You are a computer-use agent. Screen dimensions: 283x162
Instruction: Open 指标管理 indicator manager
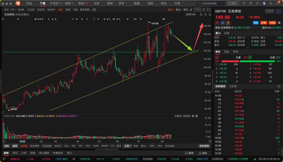tap(204, 146)
